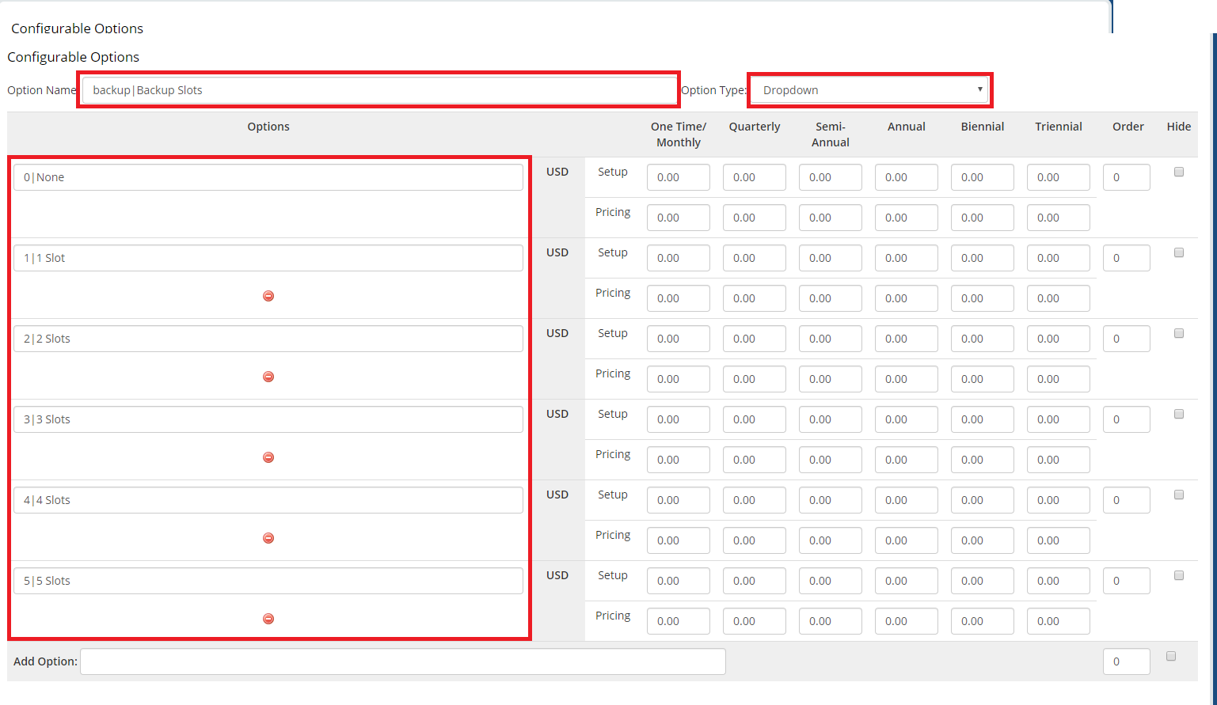Click the 'Biennial' column header
1217x705 pixels.
tap(983, 127)
